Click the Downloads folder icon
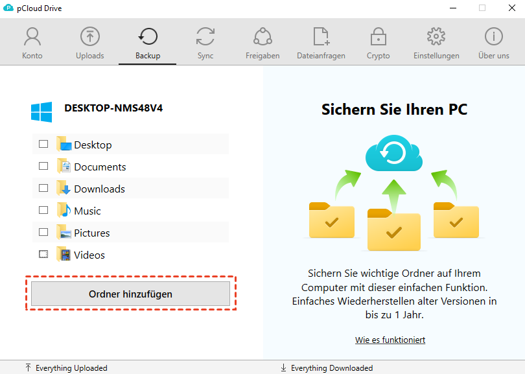 [64, 188]
